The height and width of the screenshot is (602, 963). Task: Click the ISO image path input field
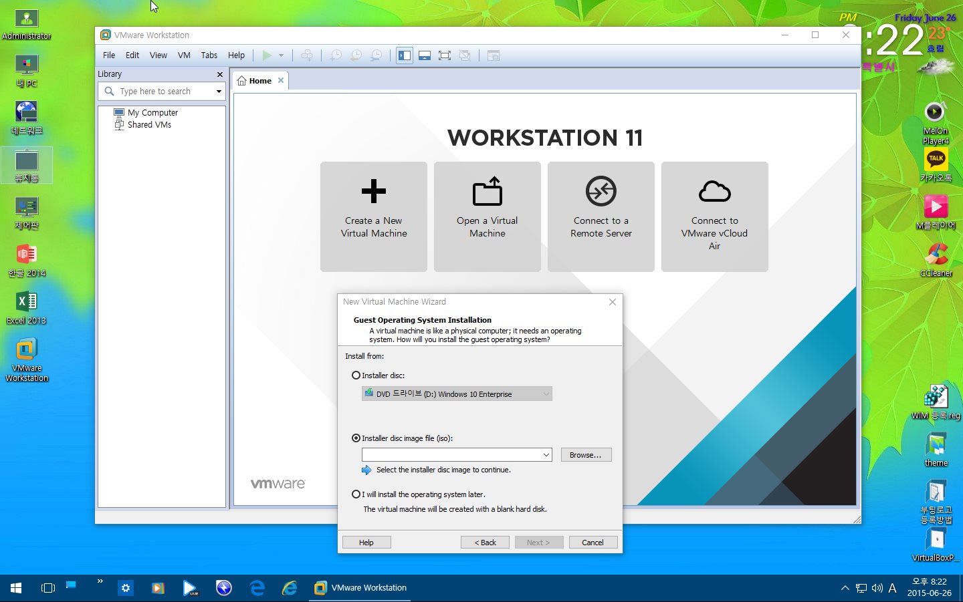click(451, 455)
